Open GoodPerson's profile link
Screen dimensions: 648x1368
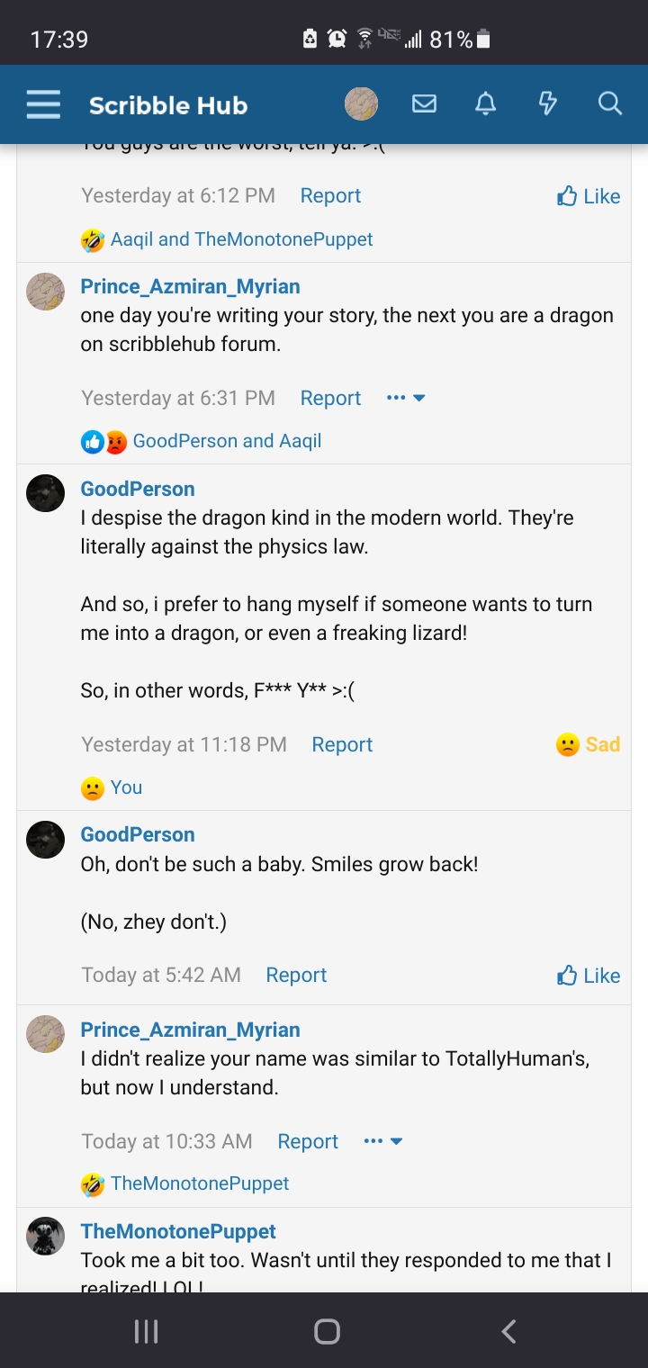(137, 488)
